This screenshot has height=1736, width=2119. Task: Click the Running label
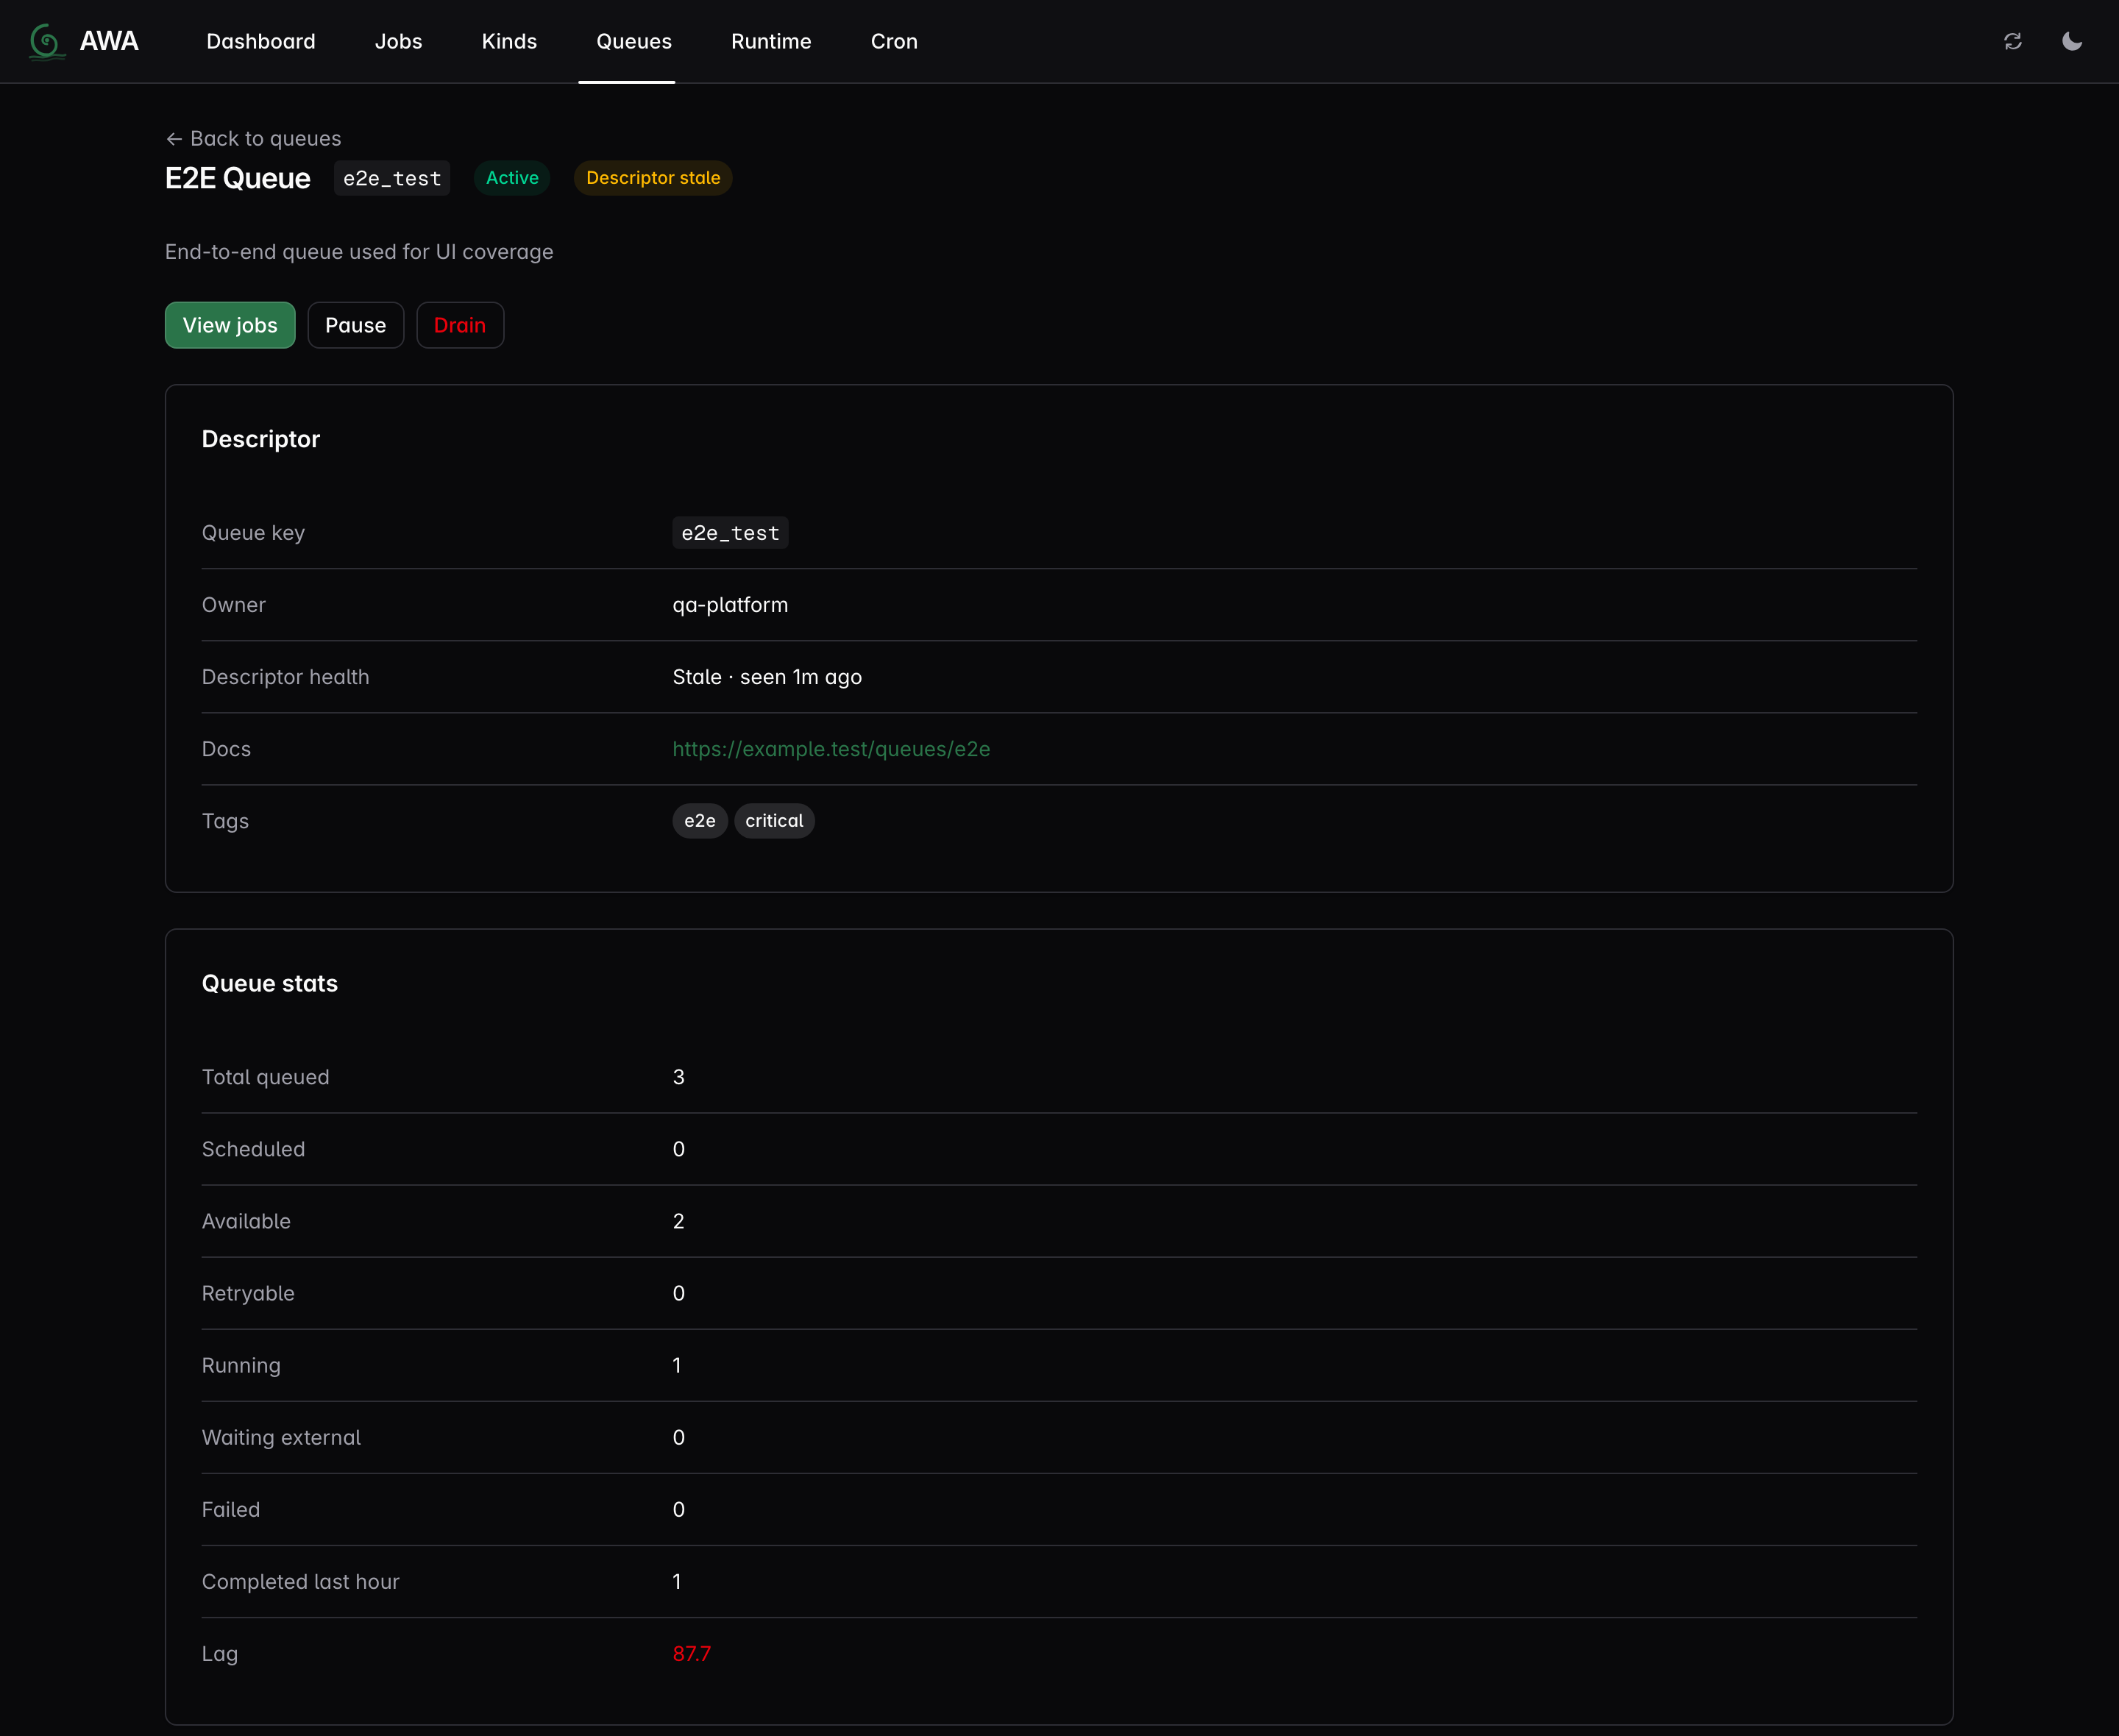[x=241, y=1366]
